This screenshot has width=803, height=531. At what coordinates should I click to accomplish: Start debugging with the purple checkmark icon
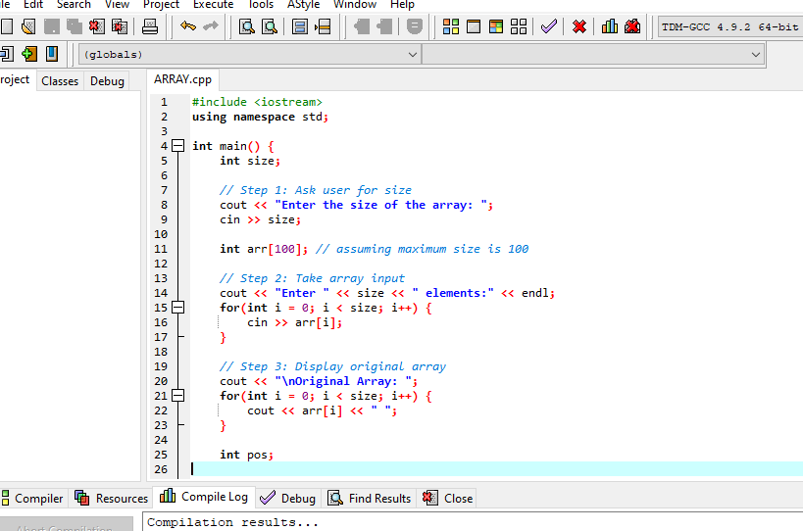point(549,27)
